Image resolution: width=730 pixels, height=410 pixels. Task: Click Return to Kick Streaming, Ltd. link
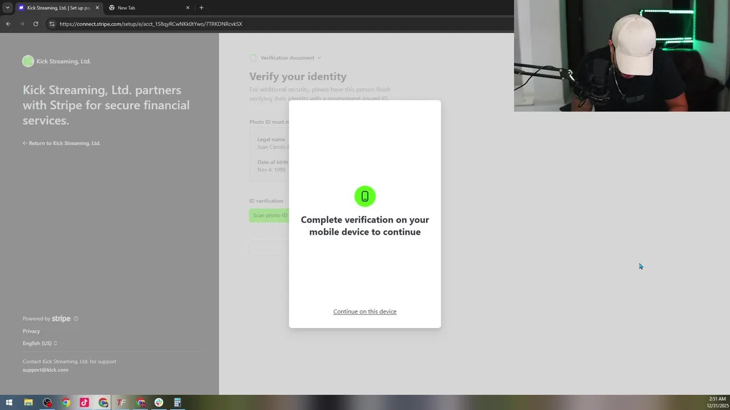[62, 143]
